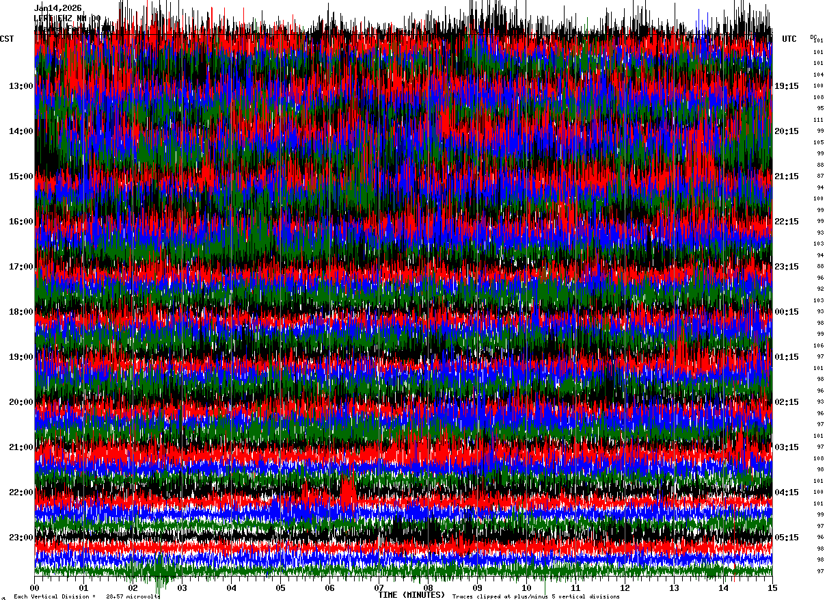Viewport: 827px width, 606px height.
Task: Click the 15 minute axis tick label
Action: coord(772,588)
